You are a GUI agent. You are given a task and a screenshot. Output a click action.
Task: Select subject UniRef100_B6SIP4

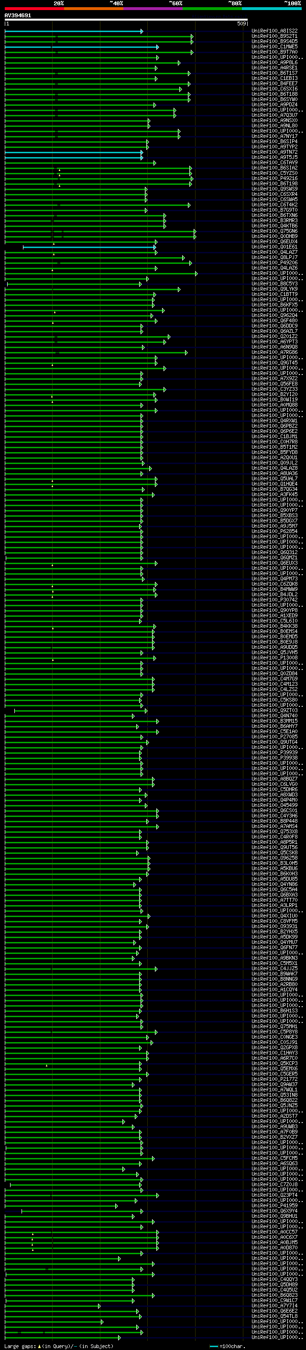tap(274, 141)
